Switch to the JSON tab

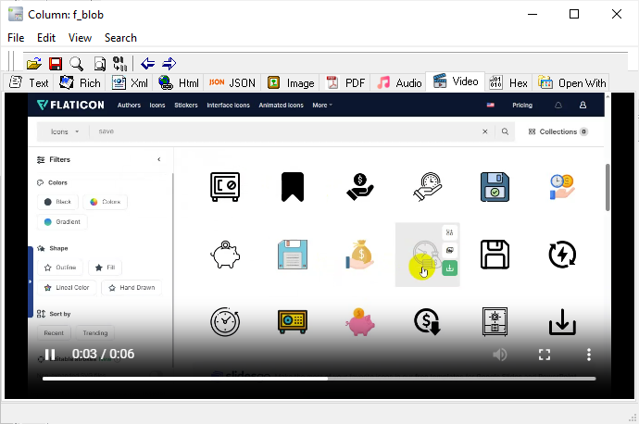[x=232, y=82]
